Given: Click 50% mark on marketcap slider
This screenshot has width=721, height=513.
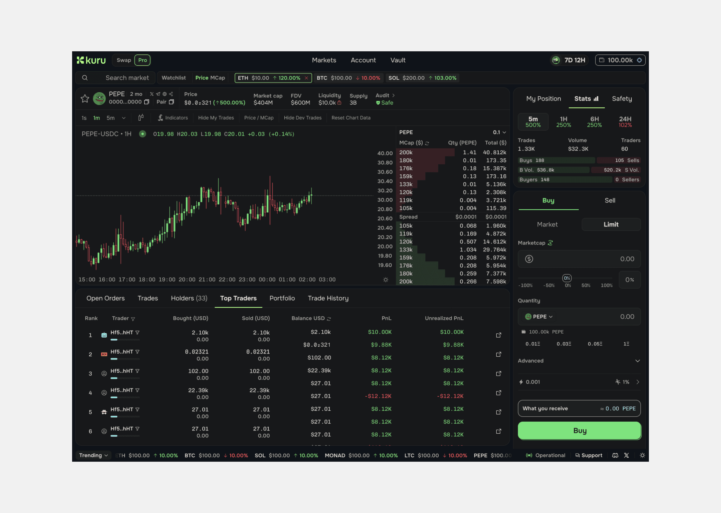Looking at the screenshot, I should point(586,286).
